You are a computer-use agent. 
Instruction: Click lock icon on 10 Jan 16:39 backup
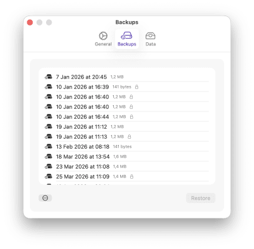pyautogui.click(x=136, y=87)
